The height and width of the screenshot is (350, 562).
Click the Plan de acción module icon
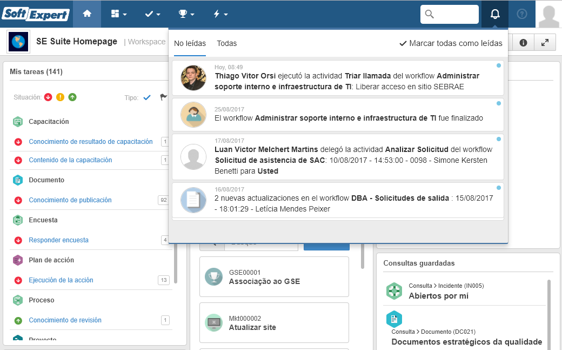click(17, 260)
